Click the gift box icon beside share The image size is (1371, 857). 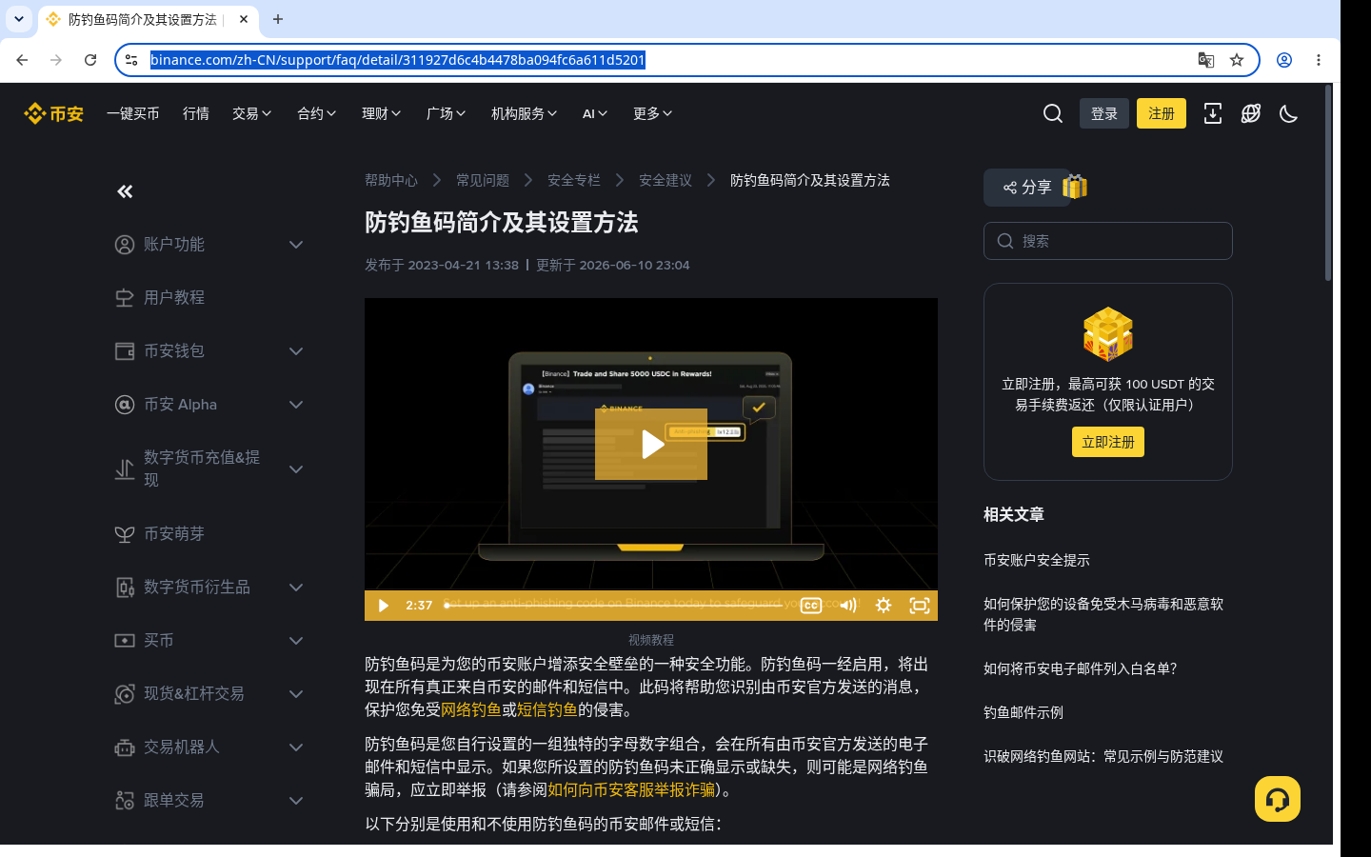1075,187
